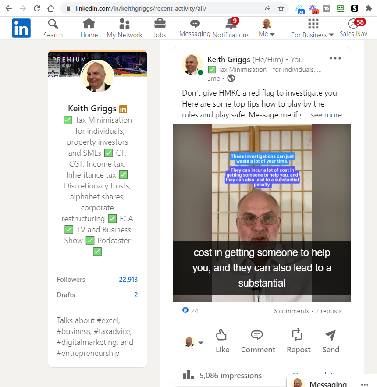Click the LinkedIn logo in top left
The image size is (377, 387).
click(21, 28)
